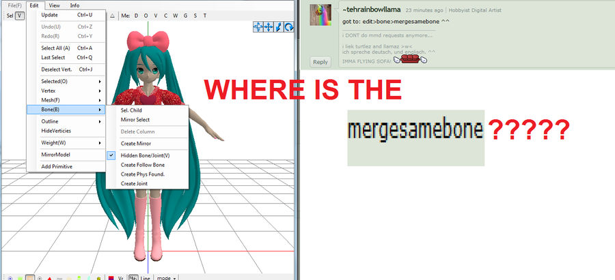This screenshot has height=280, width=615.
Task: Click the four-arrow pan icon in viewport
Action: coord(269,27)
